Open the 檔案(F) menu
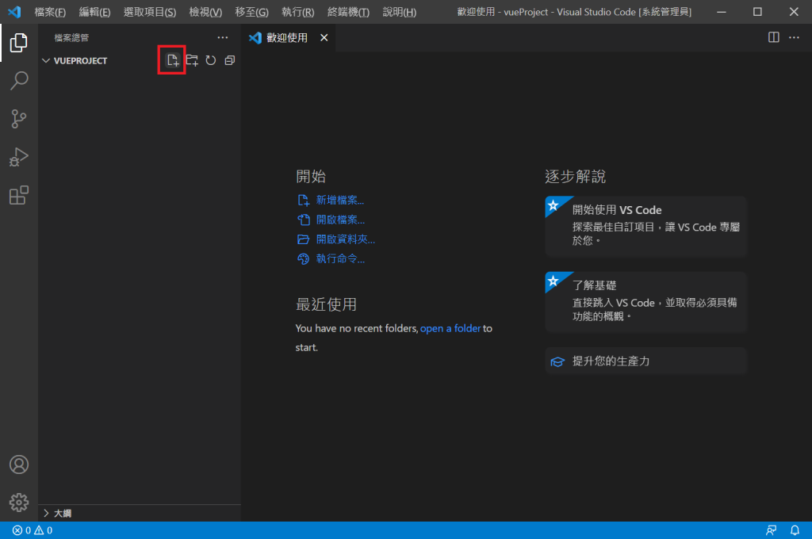 tap(50, 12)
